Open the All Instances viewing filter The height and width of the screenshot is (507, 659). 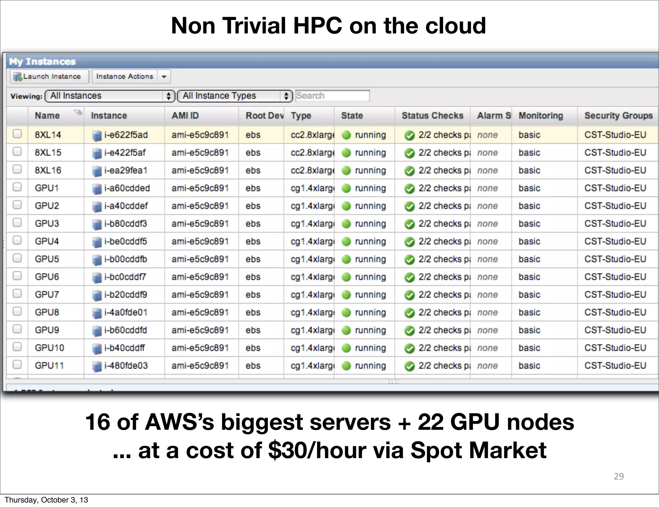coord(110,96)
